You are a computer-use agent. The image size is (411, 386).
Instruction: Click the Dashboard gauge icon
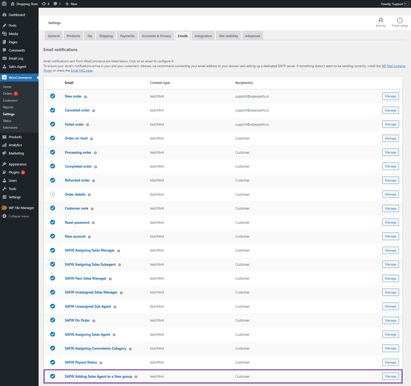pos(4,15)
